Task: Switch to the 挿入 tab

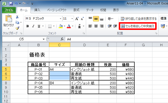Action: point(37,10)
